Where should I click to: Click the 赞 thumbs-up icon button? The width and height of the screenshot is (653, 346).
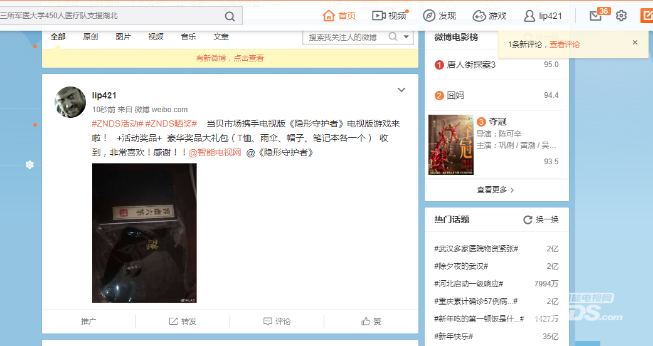click(371, 321)
